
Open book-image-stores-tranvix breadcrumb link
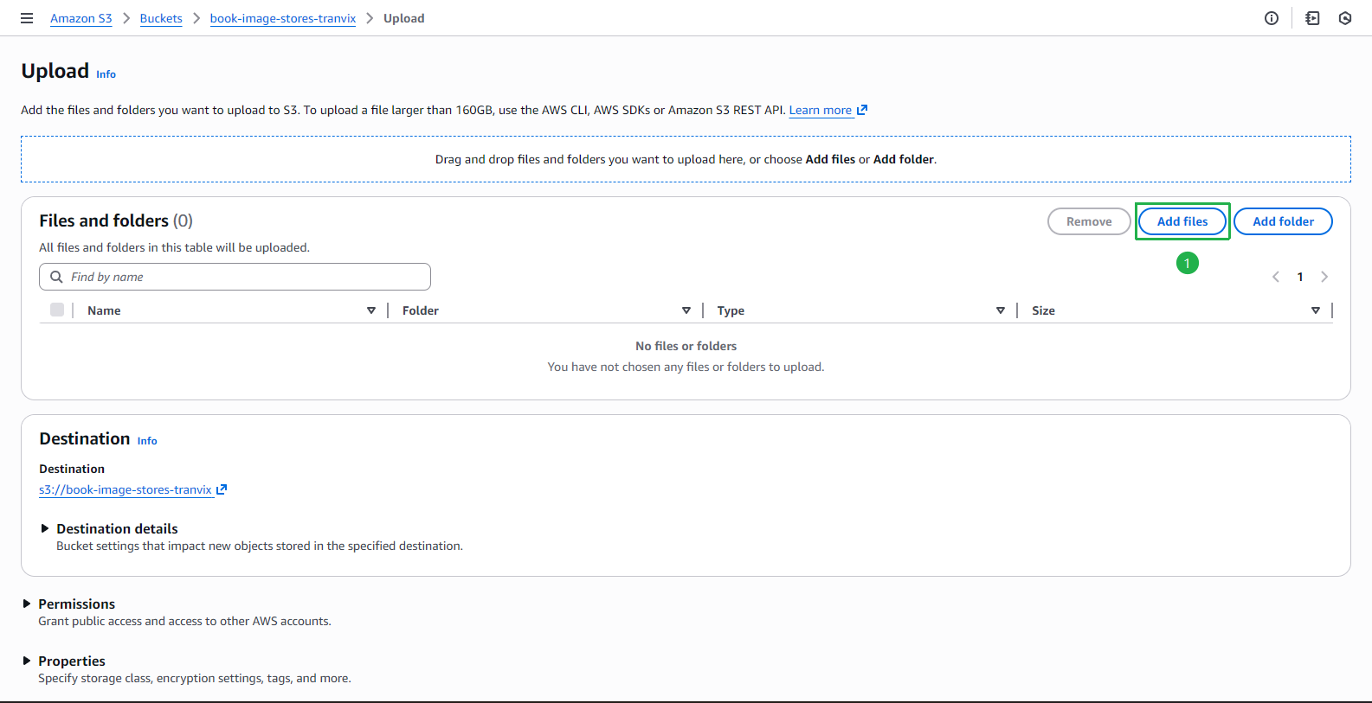(283, 18)
